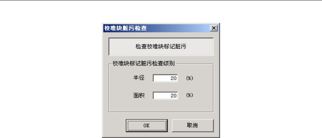Click the 校准块标记脏污检查级别 group title
Viewport: 322px width, 138px height.
(143, 63)
